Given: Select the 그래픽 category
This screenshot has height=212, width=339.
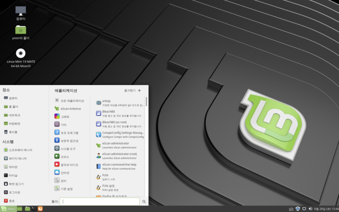Looking at the screenshot, I should pos(62,116).
